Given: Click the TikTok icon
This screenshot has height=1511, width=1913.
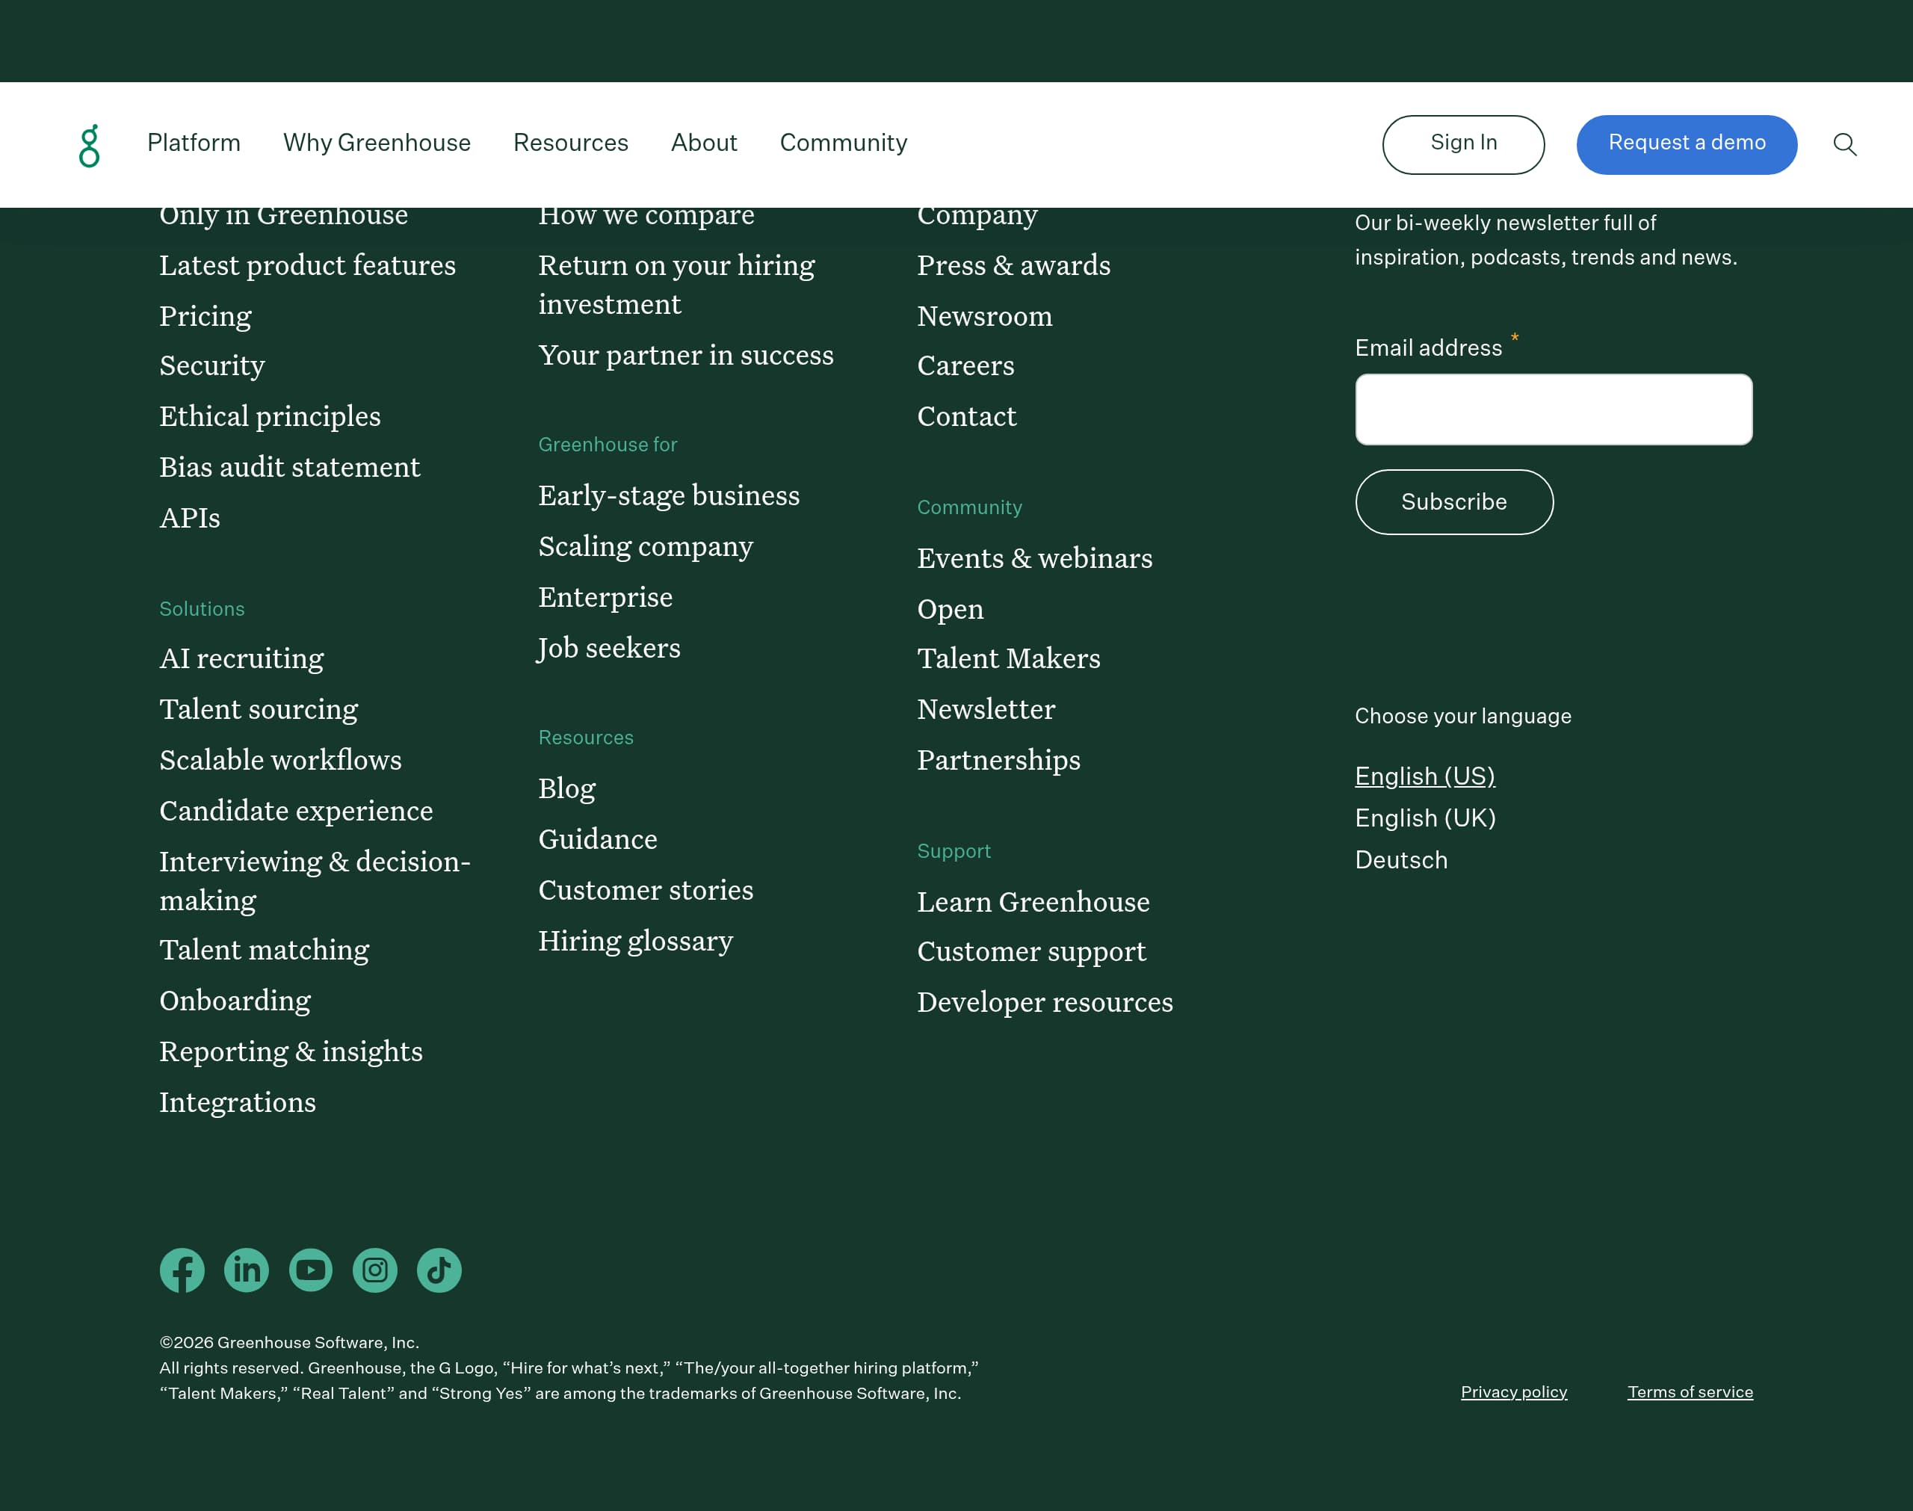Looking at the screenshot, I should tap(439, 1270).
